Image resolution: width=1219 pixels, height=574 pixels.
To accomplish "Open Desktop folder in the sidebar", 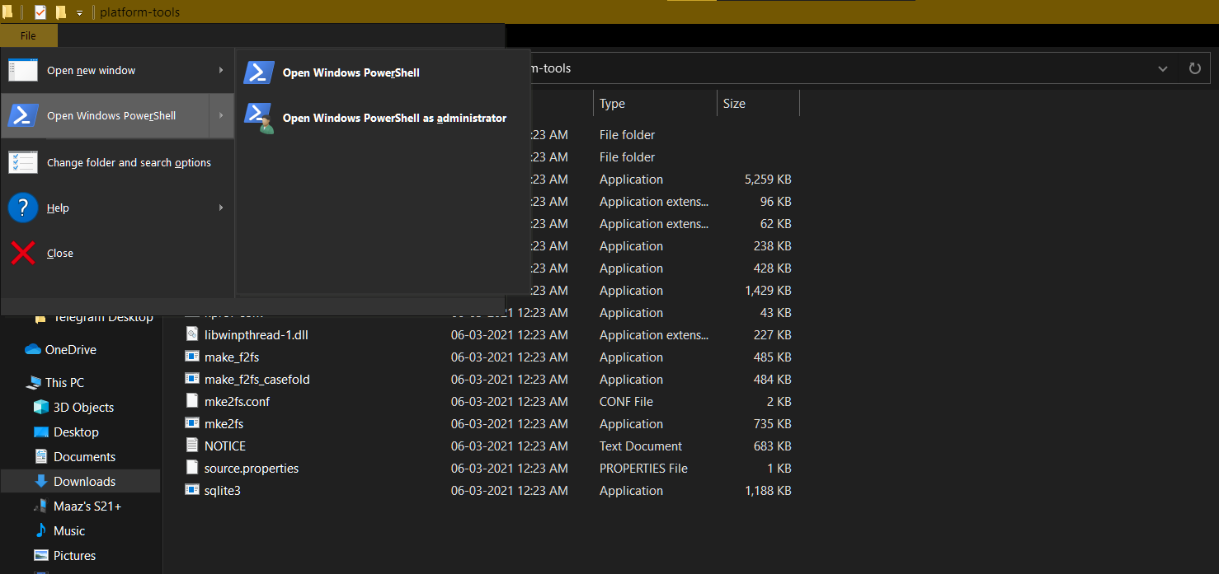I will (76, 432).
